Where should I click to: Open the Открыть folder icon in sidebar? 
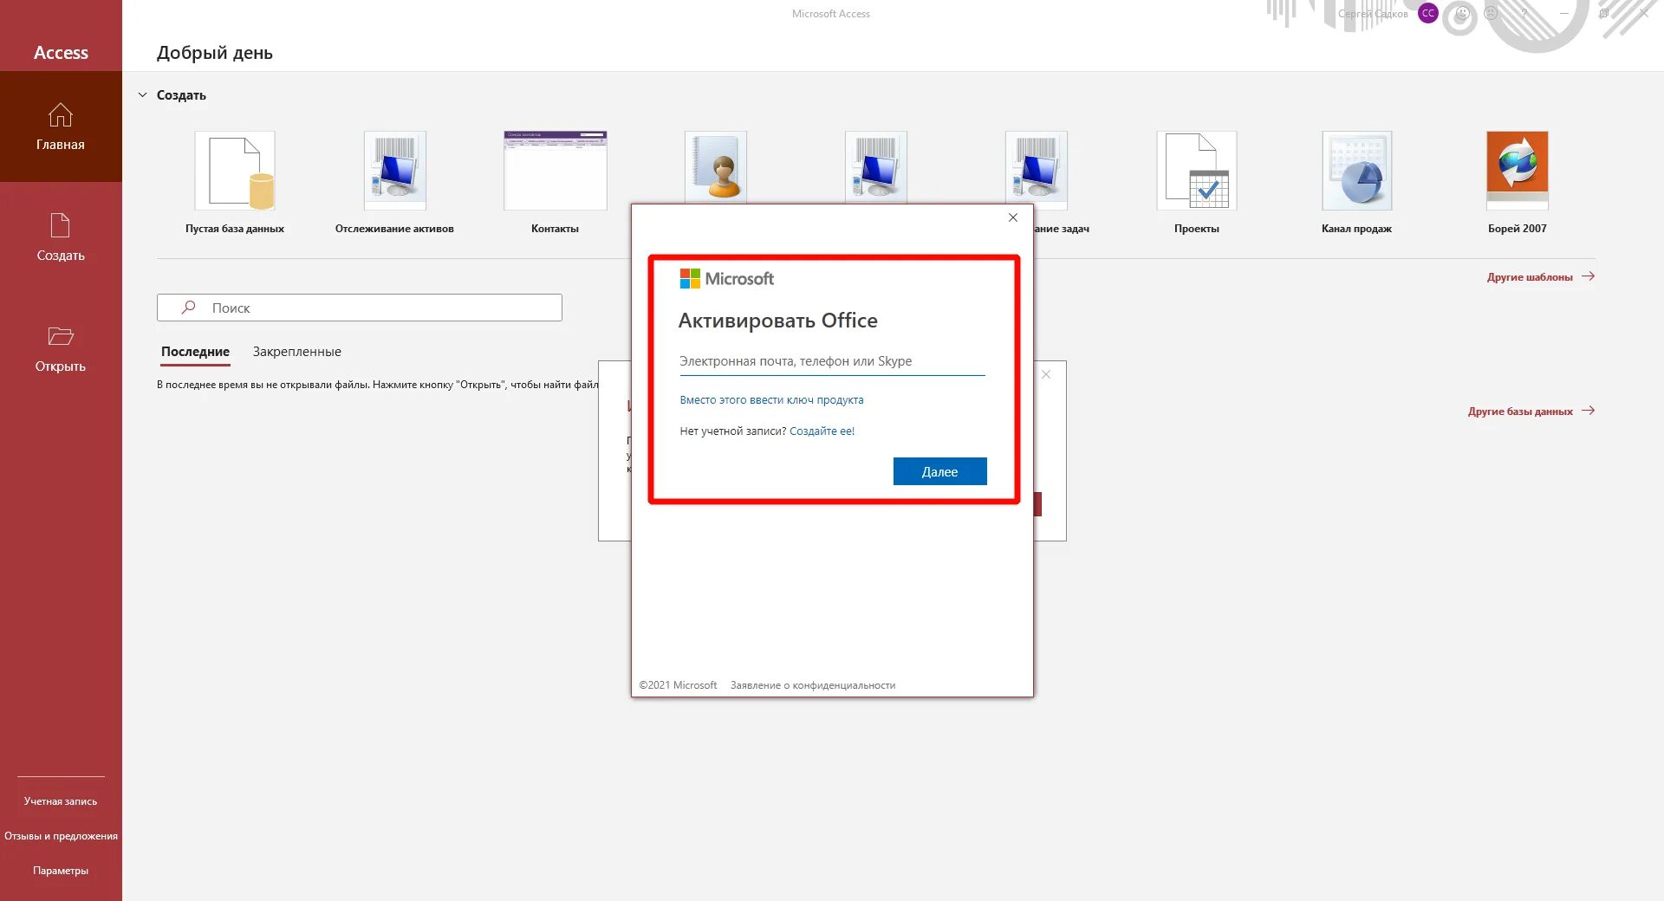tap(60, 336)
